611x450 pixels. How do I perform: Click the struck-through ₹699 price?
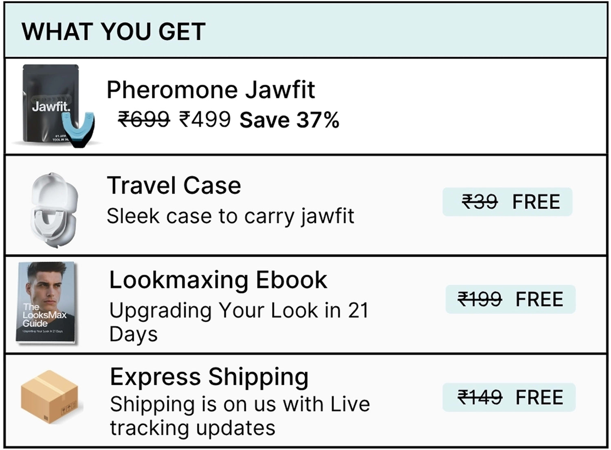(144, 119)
